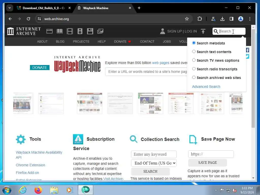This screenshot has width=260, height=195.
Task: Open the PROJECTS menu item
Action: pyautogui.click(x=81, y=42)
